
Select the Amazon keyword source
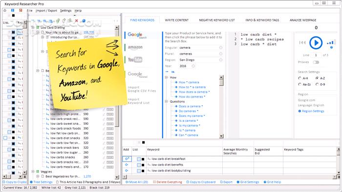pos(135,47)
